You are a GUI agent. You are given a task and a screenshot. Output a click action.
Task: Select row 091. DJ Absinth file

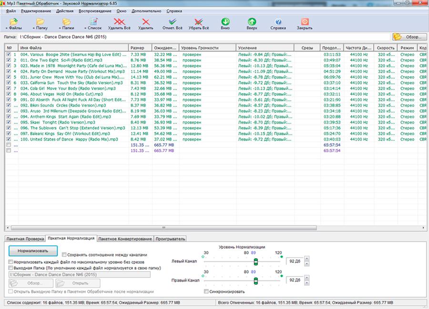tap(216, 100)
